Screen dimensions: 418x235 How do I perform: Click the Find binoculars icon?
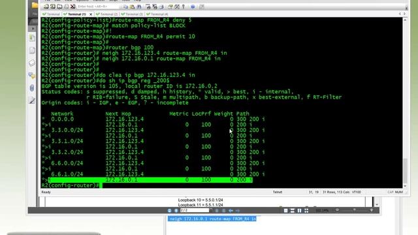(139, 7)
